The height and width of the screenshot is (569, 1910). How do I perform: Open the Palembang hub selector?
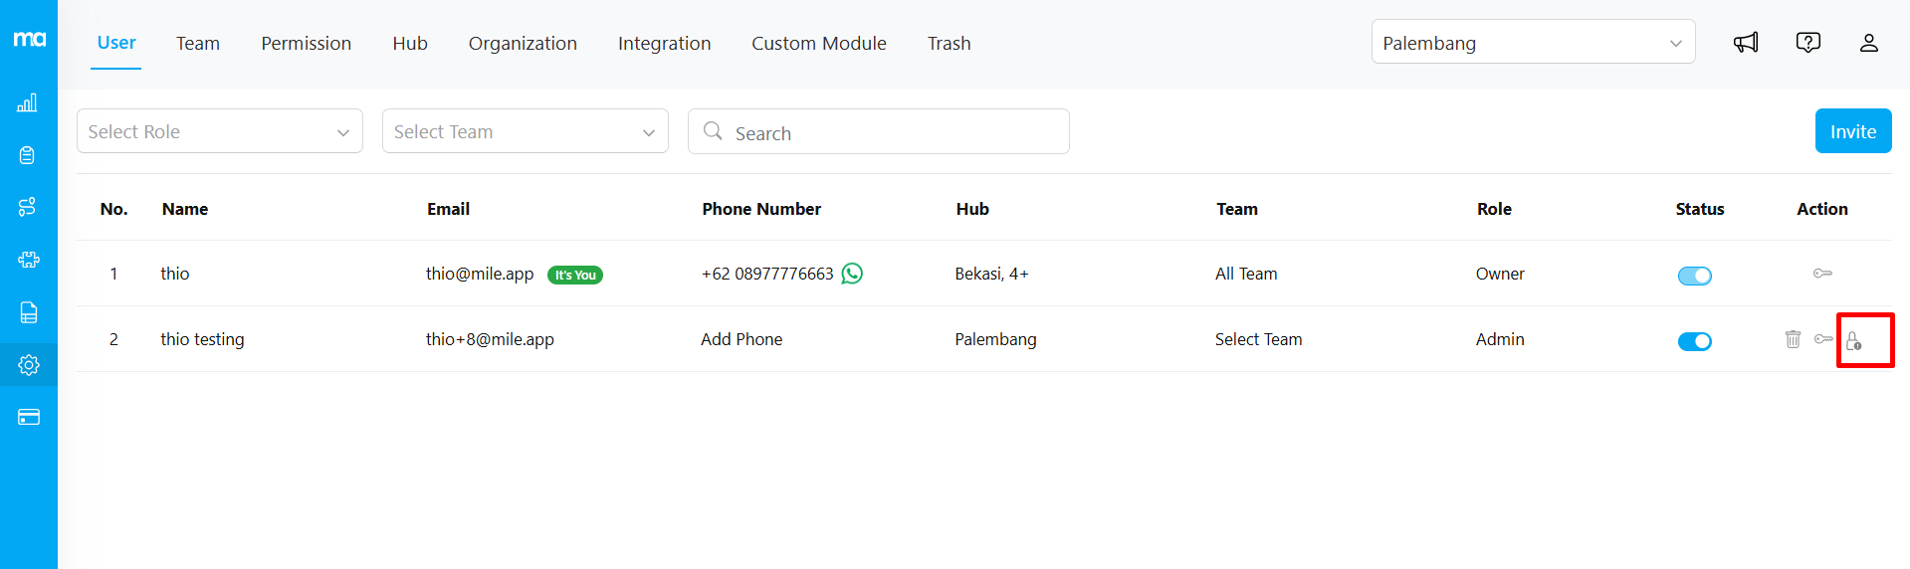1532,43
